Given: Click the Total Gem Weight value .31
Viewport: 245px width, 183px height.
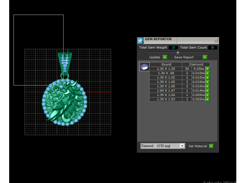Looking at the screenshot, I should [173, 48].
